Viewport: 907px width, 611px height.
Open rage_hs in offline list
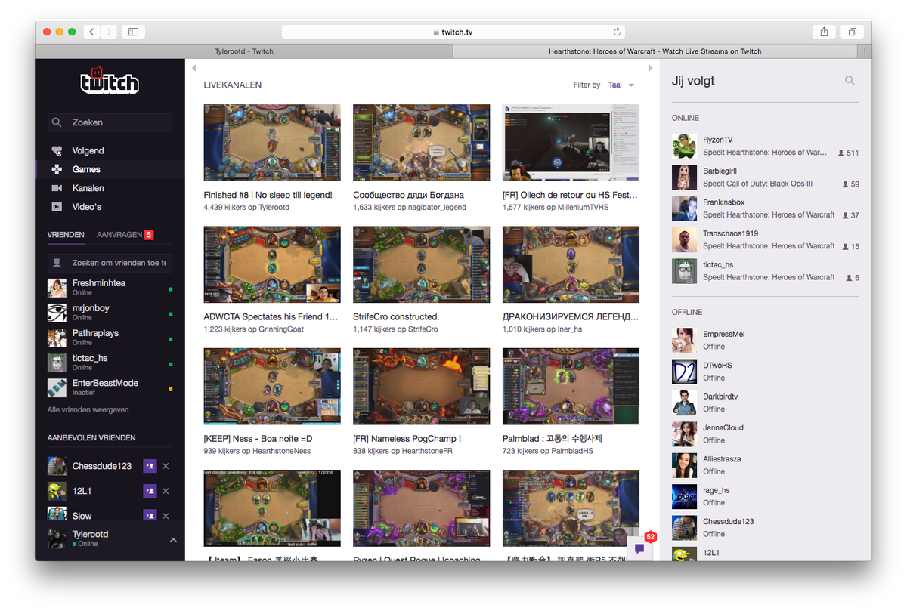(766, 496)
